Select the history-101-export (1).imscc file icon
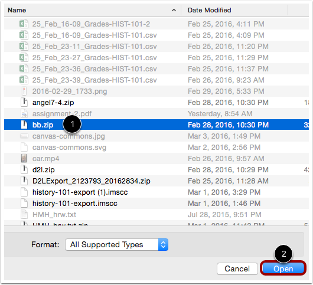The width and height of the screenshot is (313, 285). (x=24, y=192)
